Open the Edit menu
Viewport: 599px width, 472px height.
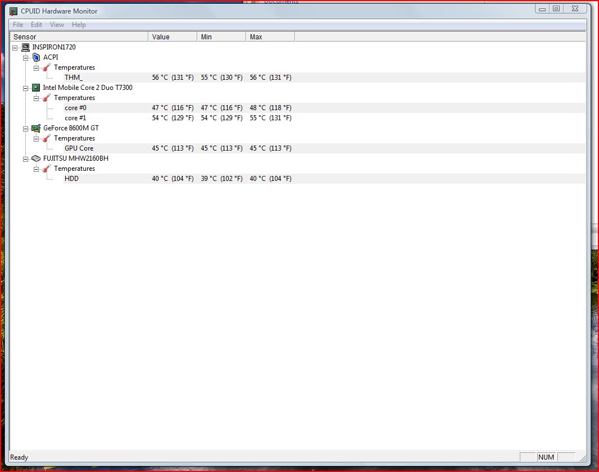pyautogui.click(x=37, y=25)
